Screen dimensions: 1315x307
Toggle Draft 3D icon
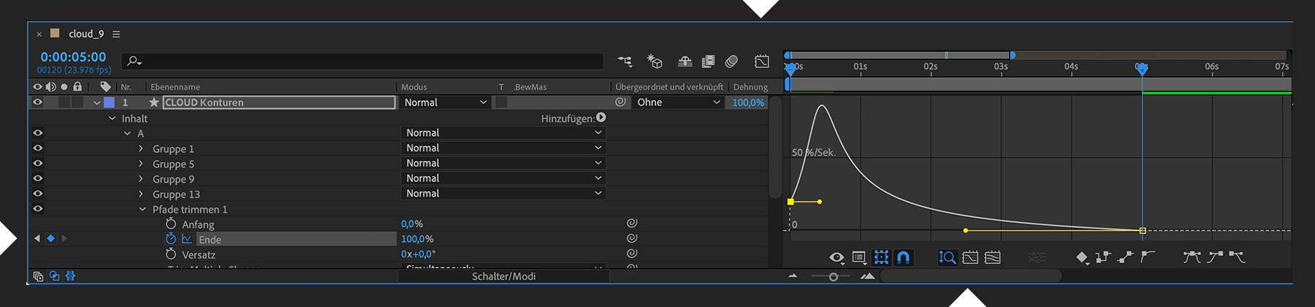click(655, 62)
